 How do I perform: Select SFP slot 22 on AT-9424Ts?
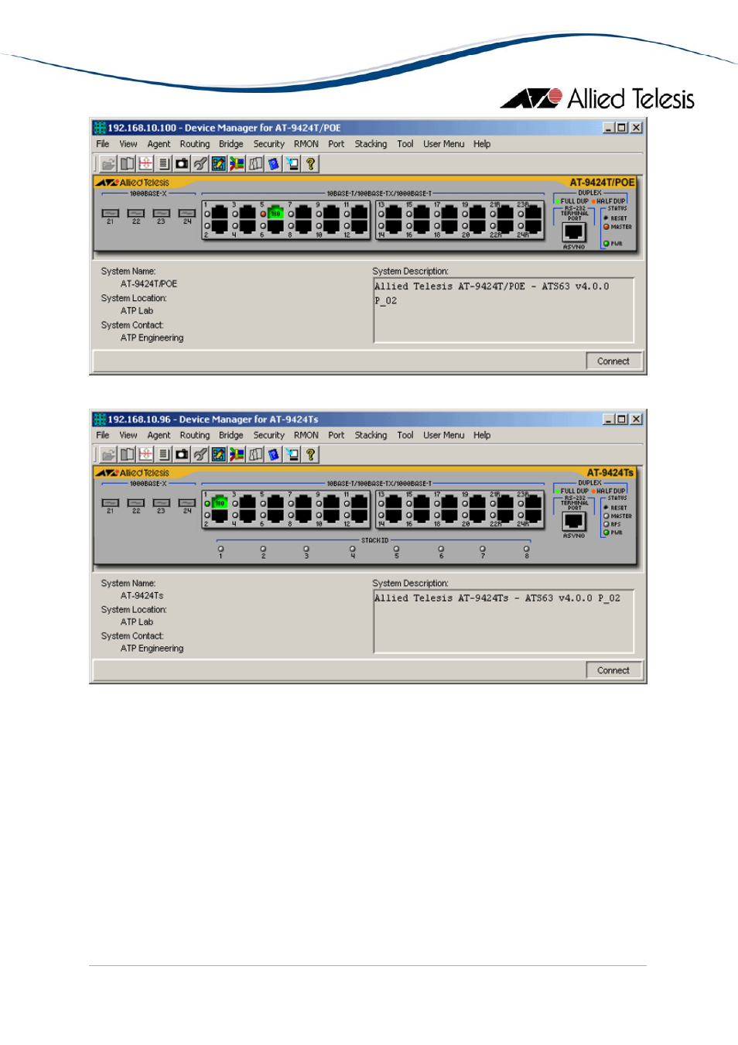pos(135,502)
